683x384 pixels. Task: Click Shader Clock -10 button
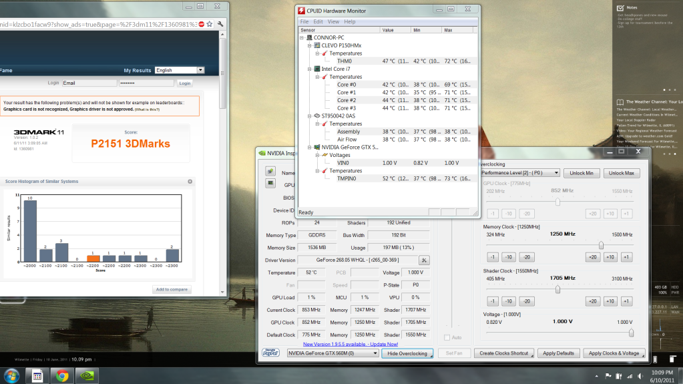(508, 301)
